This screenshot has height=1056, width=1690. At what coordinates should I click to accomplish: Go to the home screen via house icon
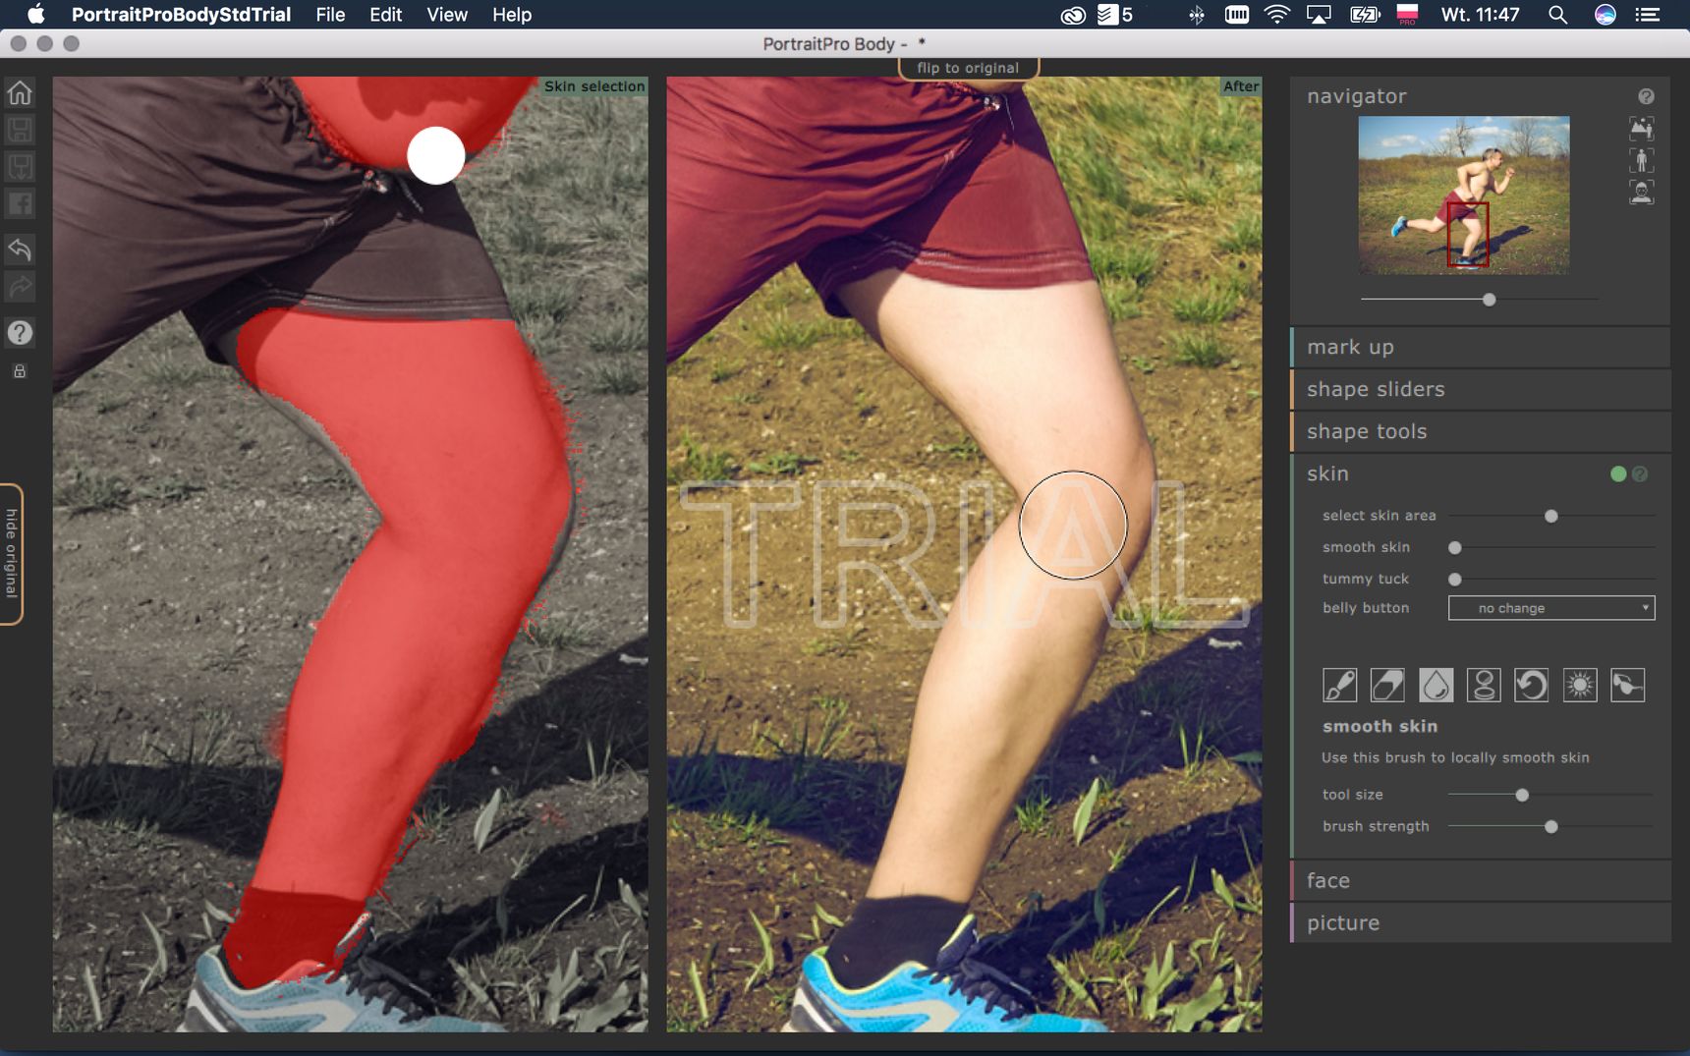tap(20, 92)
